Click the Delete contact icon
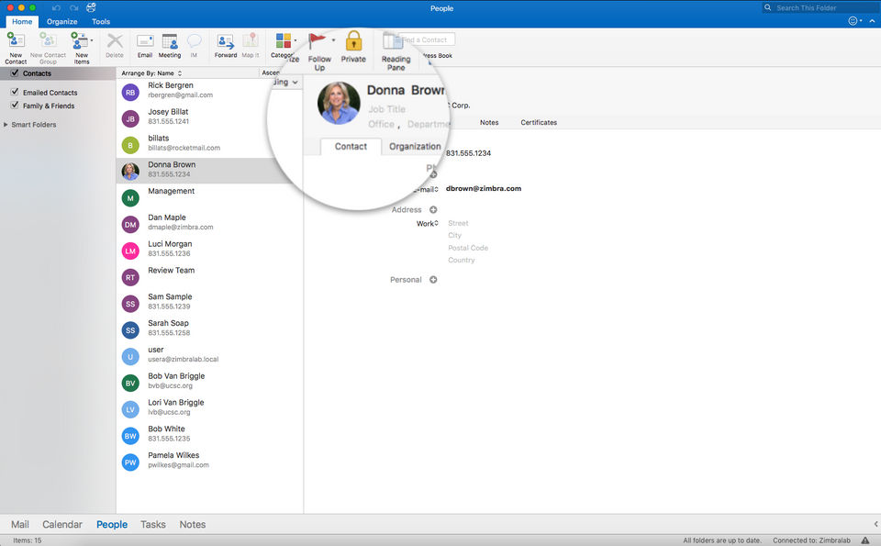Image resolution: width=881 pixels, height=546 pixels. 115,41
